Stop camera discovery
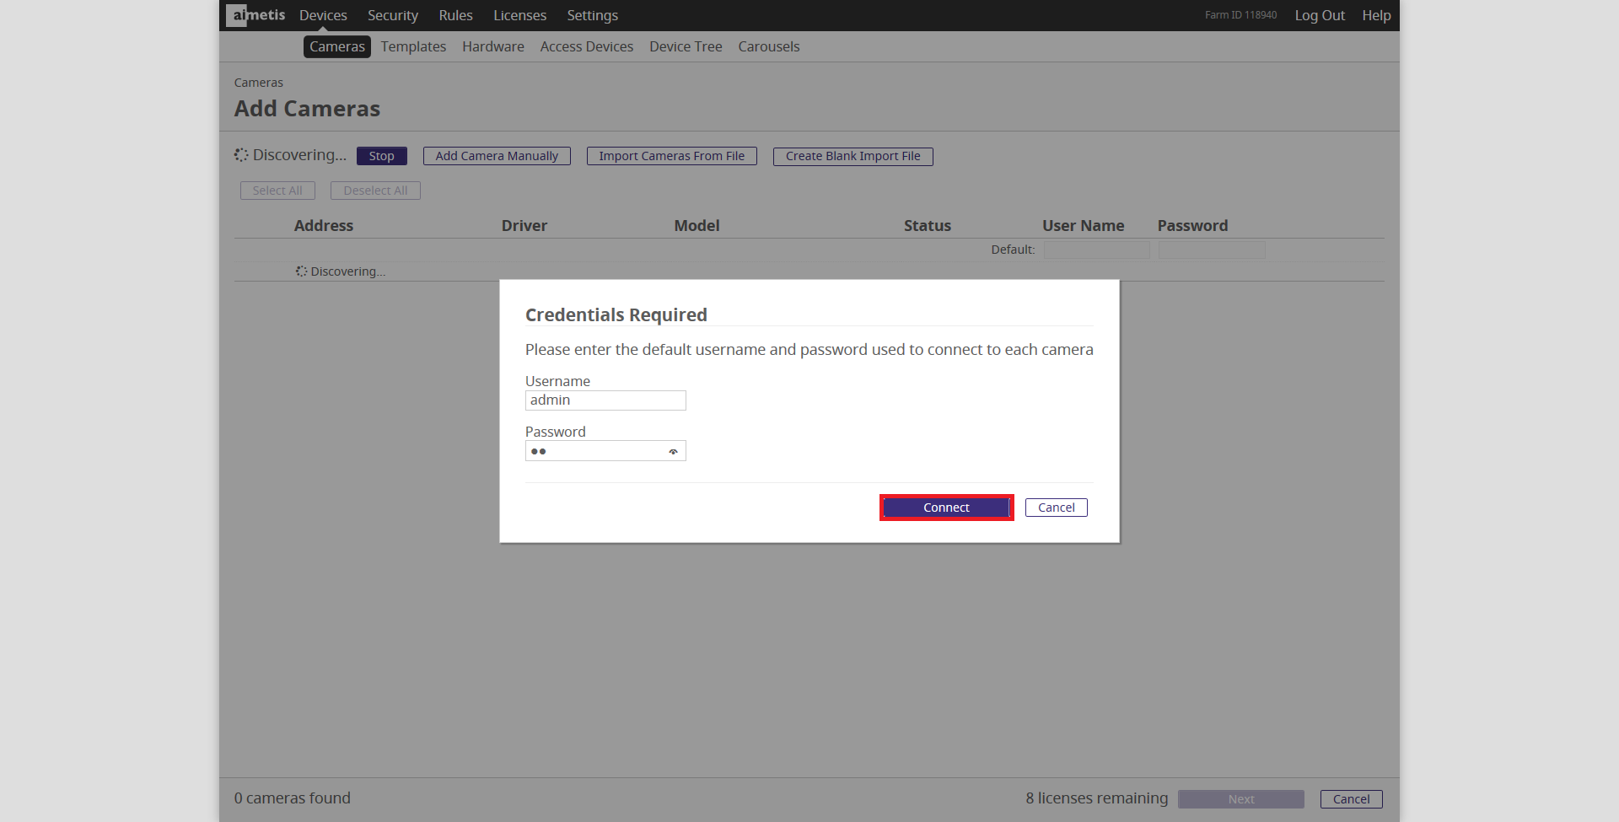1619x822 pixels. [x=381, y=156]
